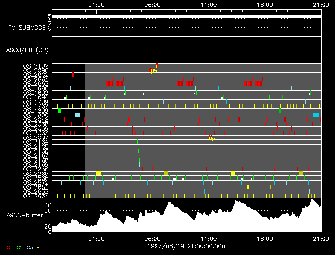Click the green block in OS_1899 row at far left
Viewport: 335px width, 255px height.
click(59, 111)
